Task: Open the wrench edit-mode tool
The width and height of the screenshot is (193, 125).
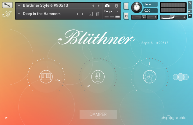Action: coord(7,5)
